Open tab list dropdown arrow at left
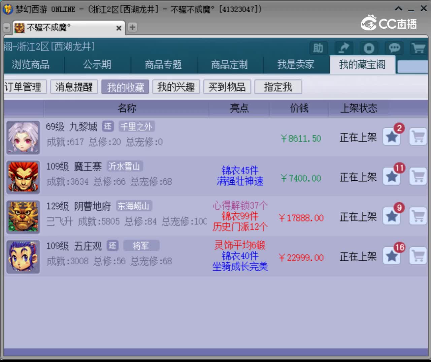 pyautogui.click(x=7, y=28)
